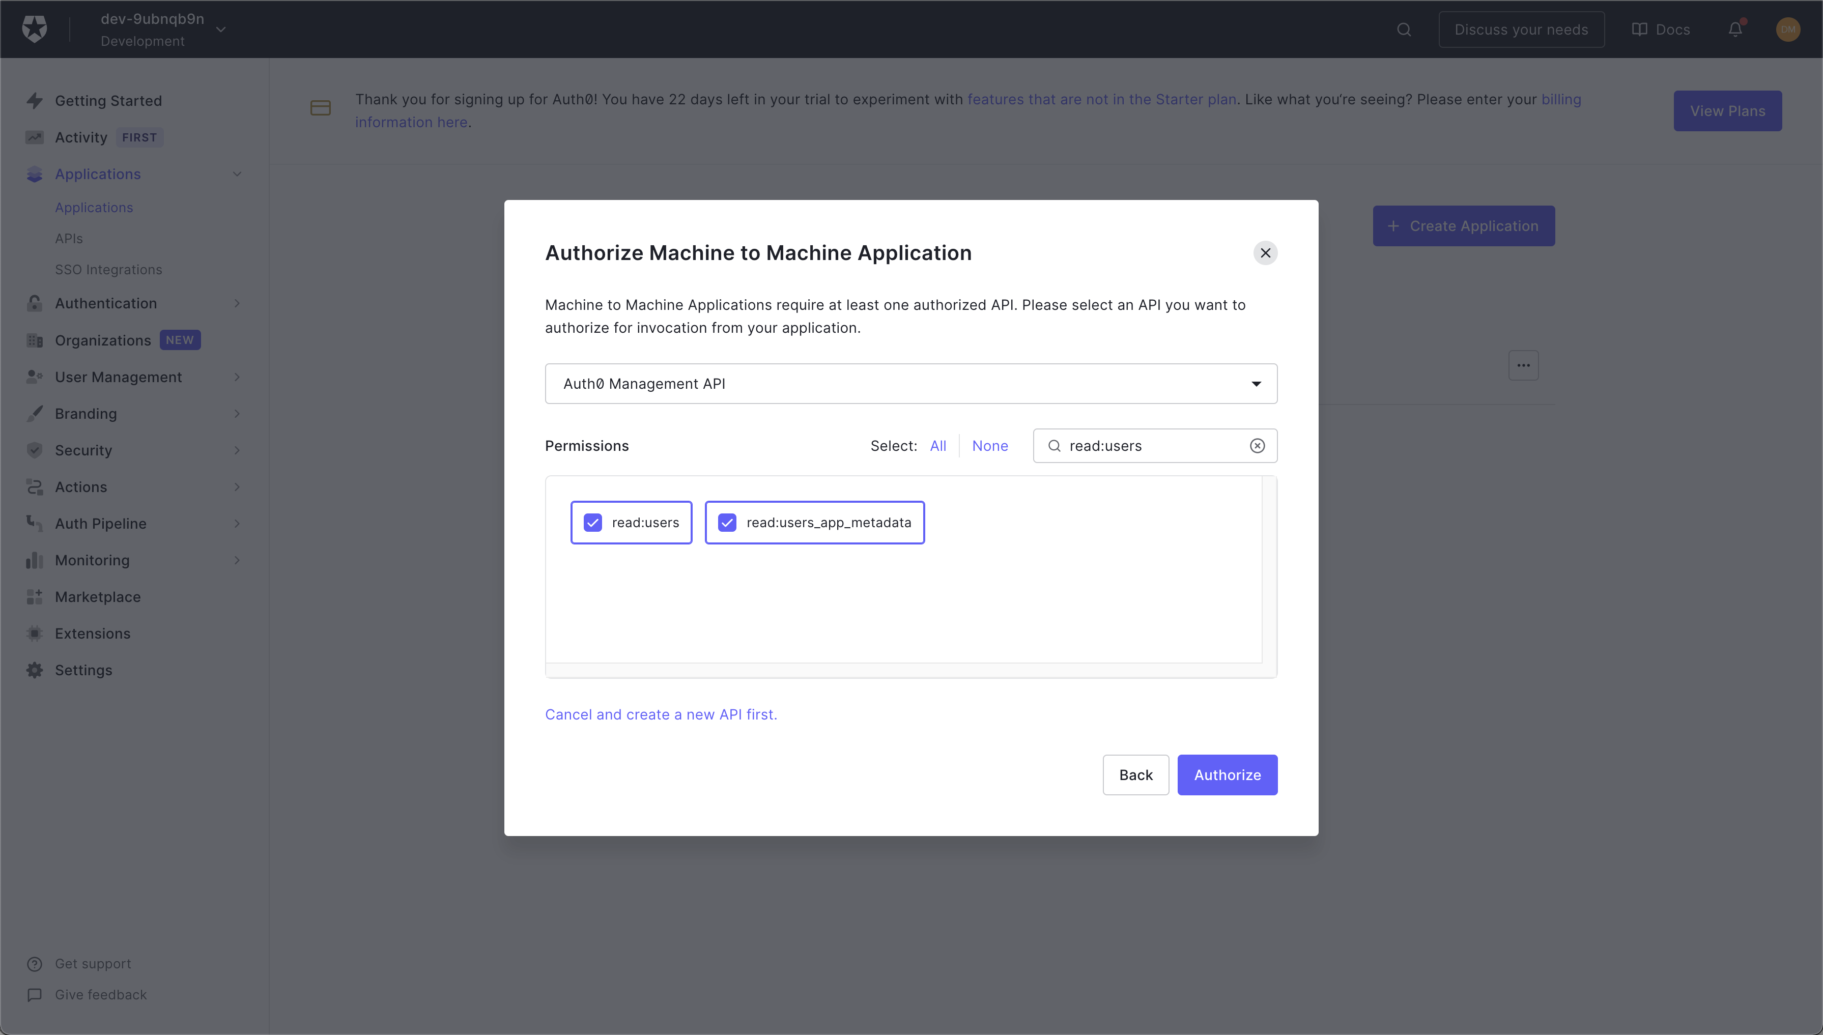The width and height of the screenshot is (1823, 1035).
Task: Click the Marketplace sidebar icon
Action: tap(34, 597)
